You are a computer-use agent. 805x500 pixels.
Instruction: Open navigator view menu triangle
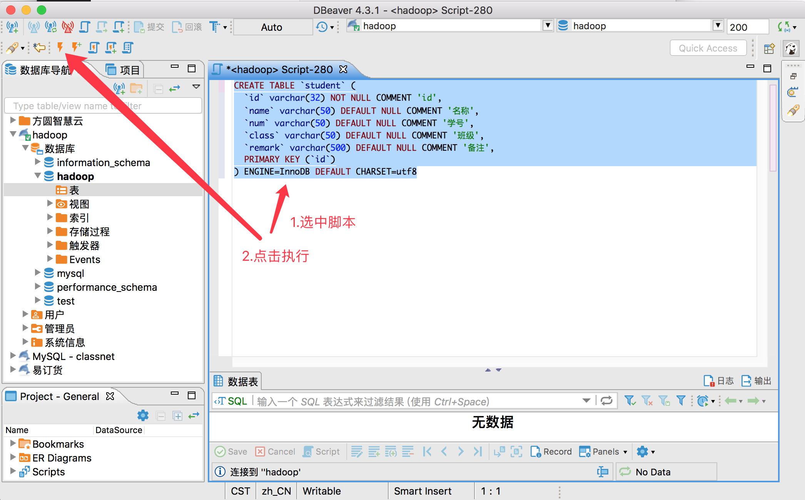[196, 87]
